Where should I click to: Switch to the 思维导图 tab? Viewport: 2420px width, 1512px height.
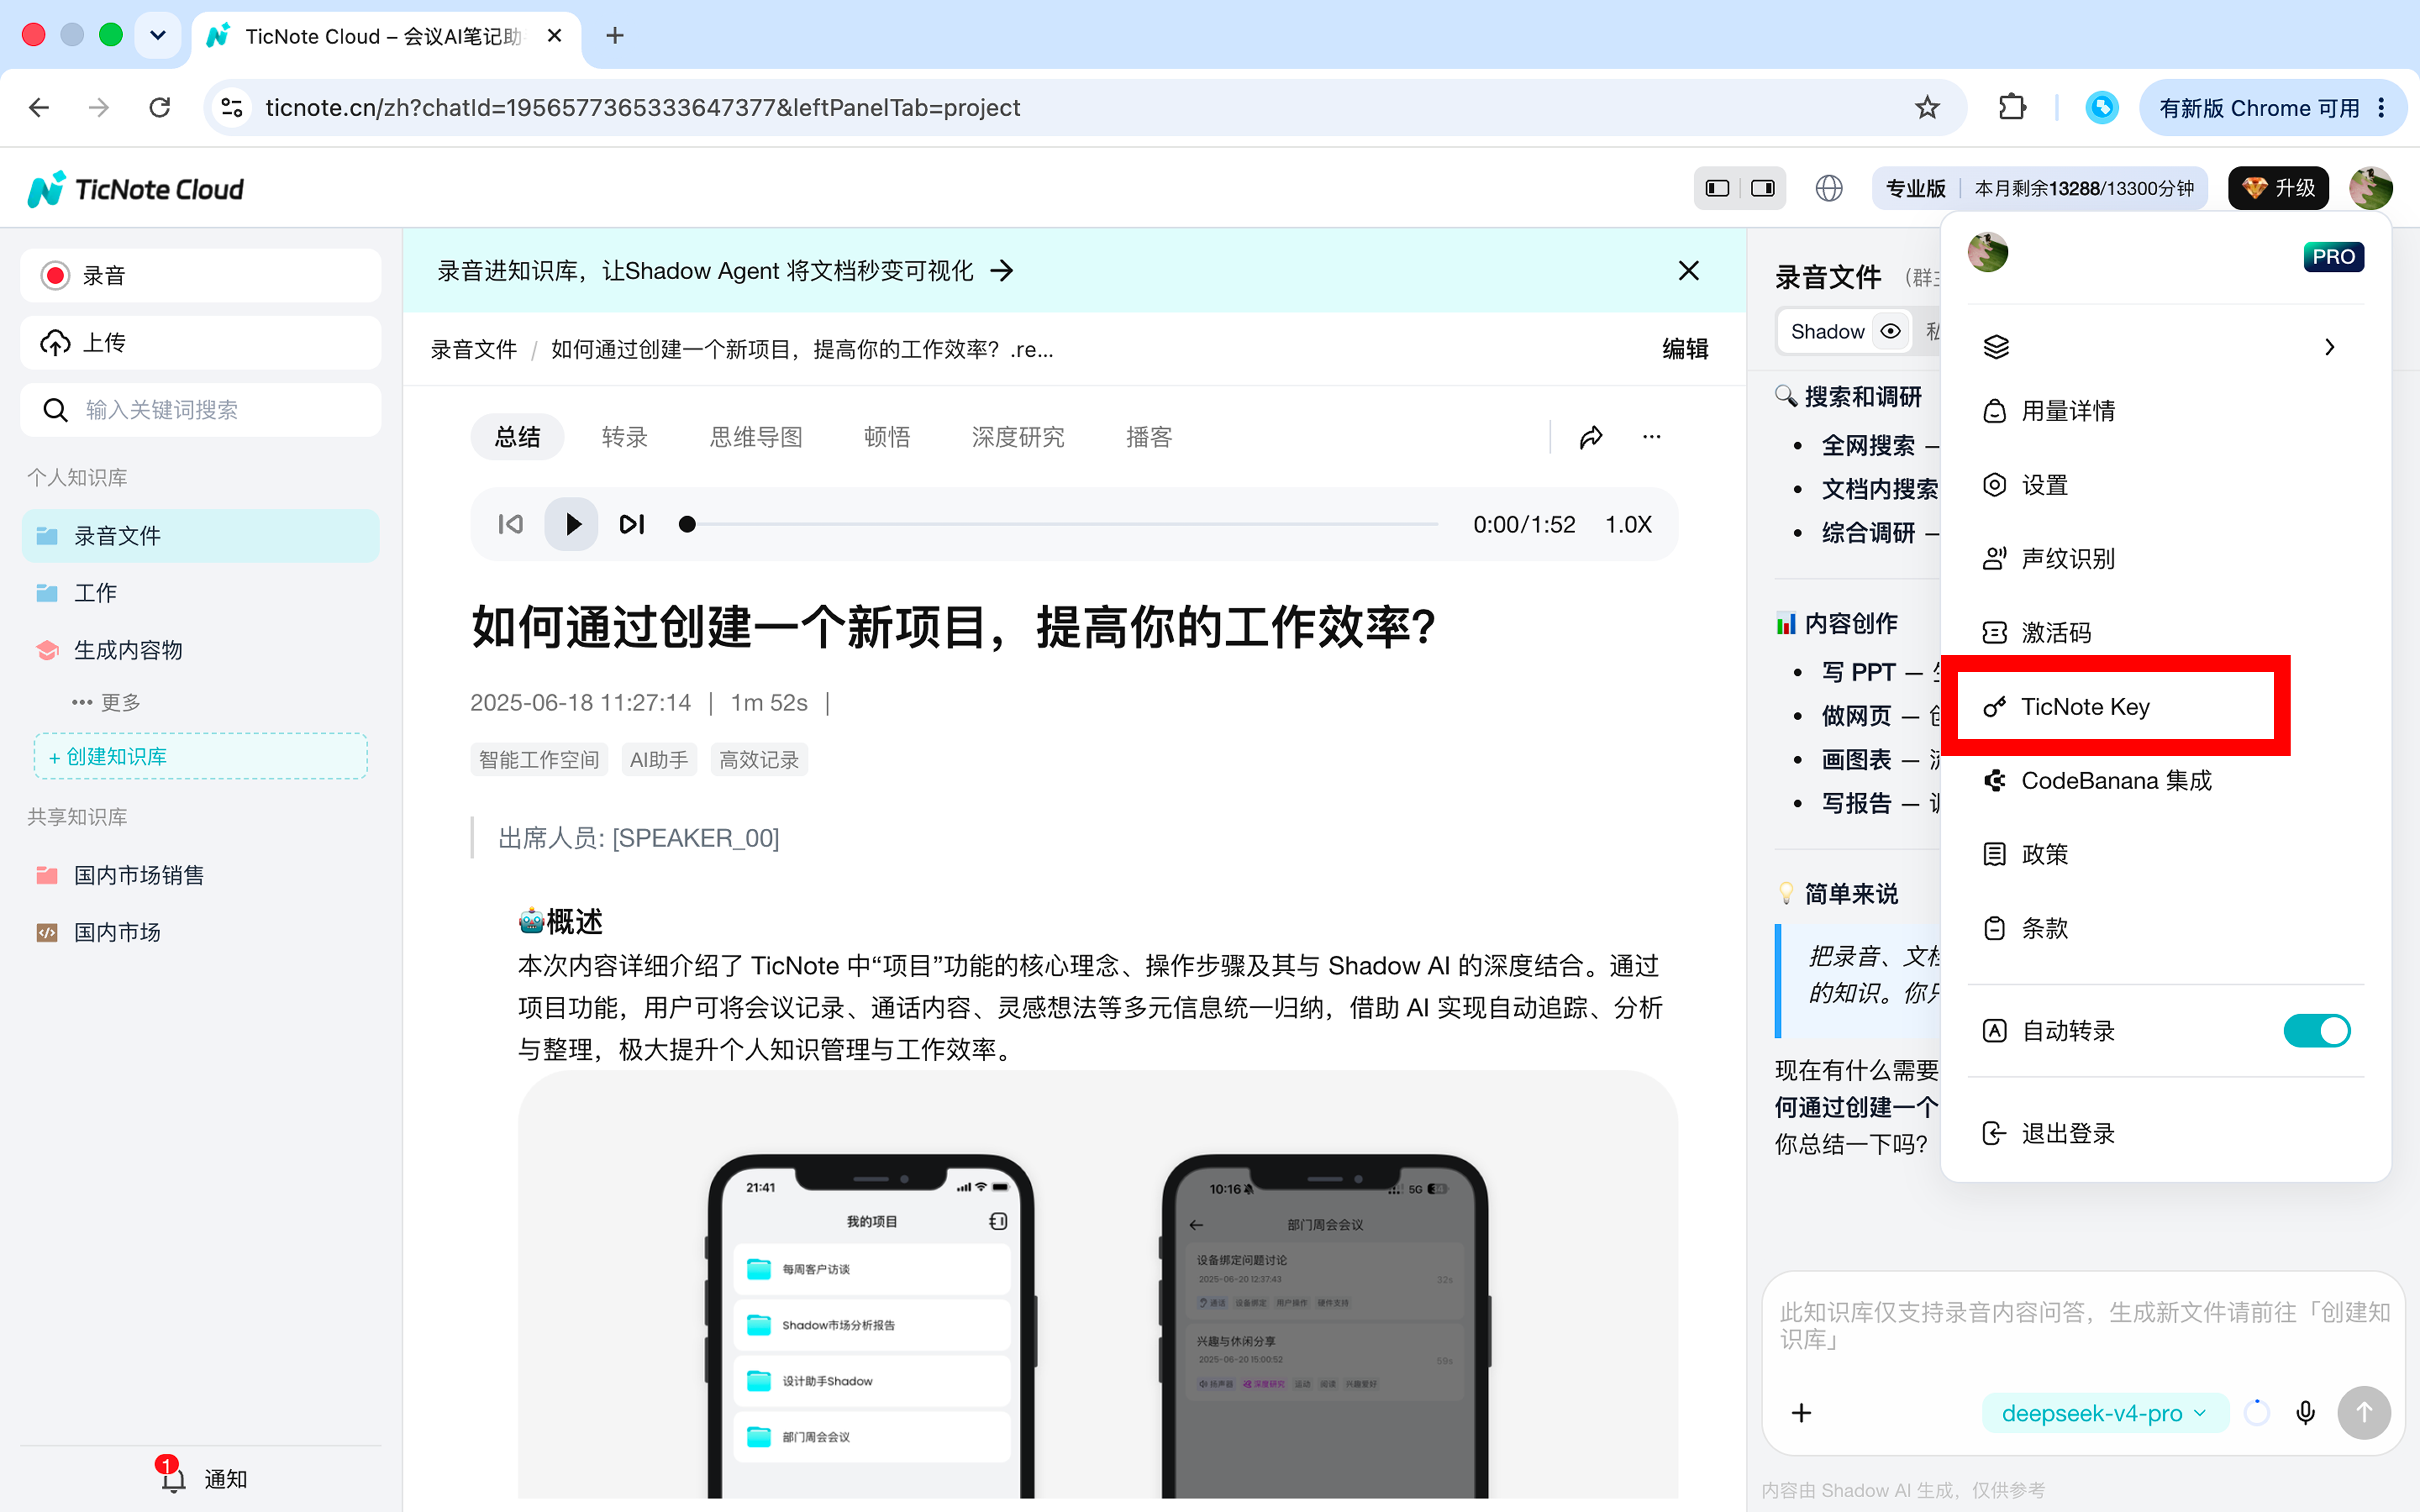click(x=756, y=437)
